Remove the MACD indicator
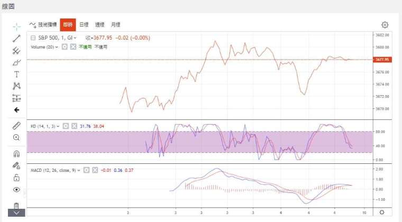This screenshot has width=402, height=222. tap(95, 170)
